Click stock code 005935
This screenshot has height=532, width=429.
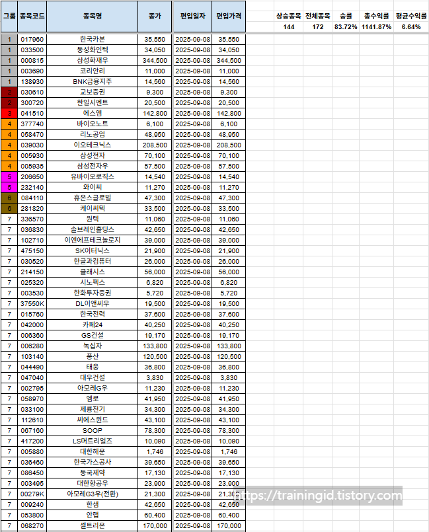(32, 167)
